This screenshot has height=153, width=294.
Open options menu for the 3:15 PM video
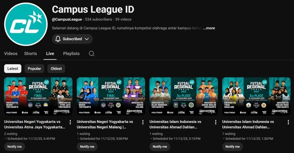pos(216,122)
